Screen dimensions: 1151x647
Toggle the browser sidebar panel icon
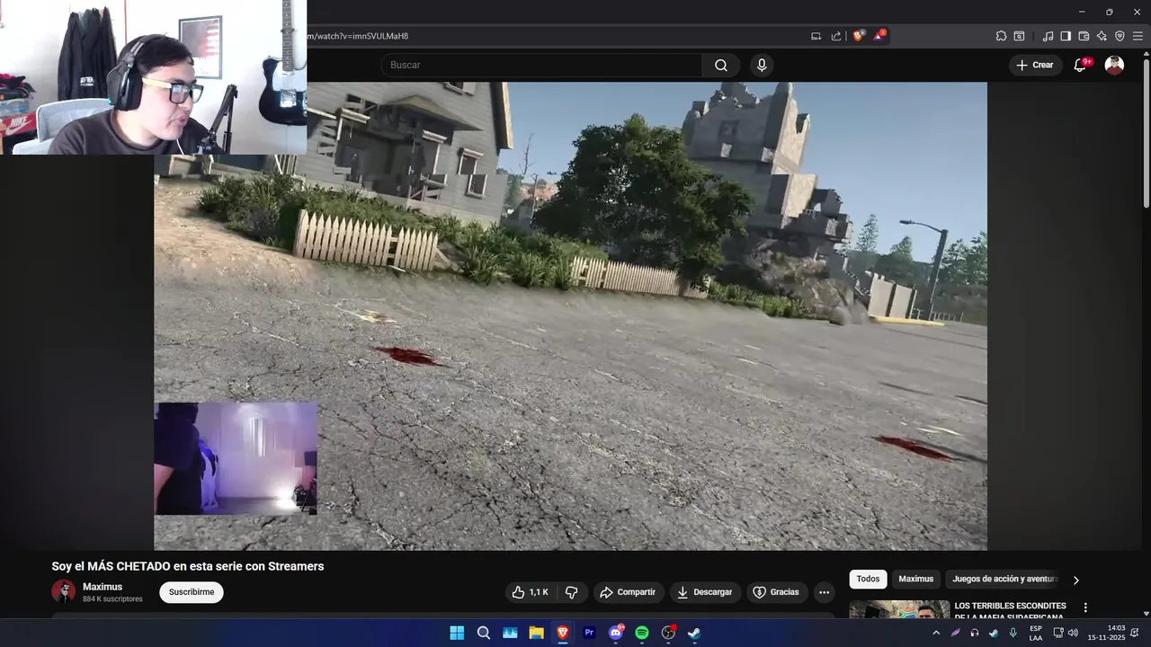pyautogui.click(x=1066, y=36)
